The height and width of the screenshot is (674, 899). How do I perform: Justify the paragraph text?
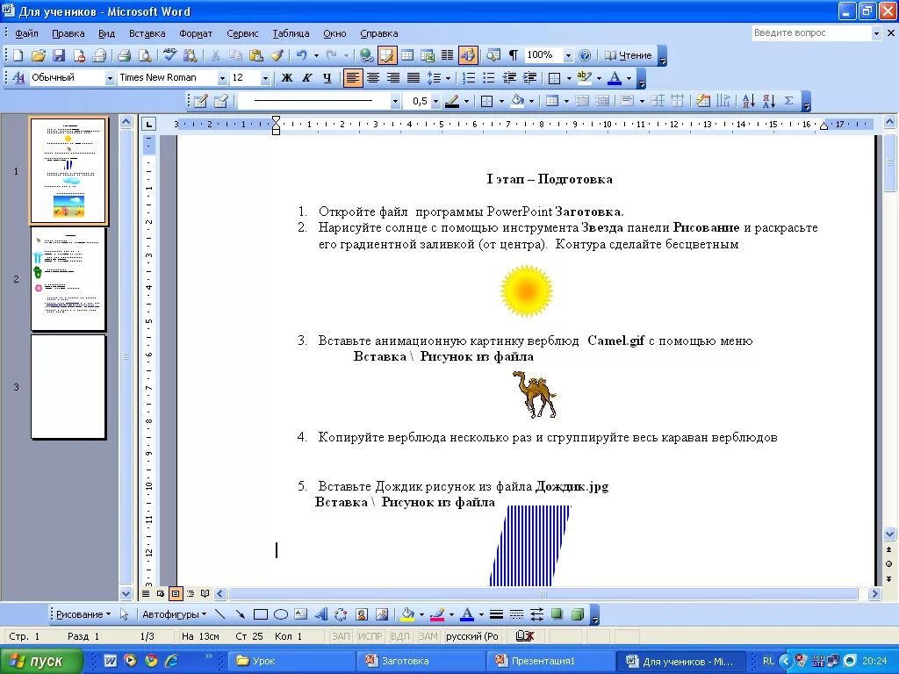click(x=413, y=77)
